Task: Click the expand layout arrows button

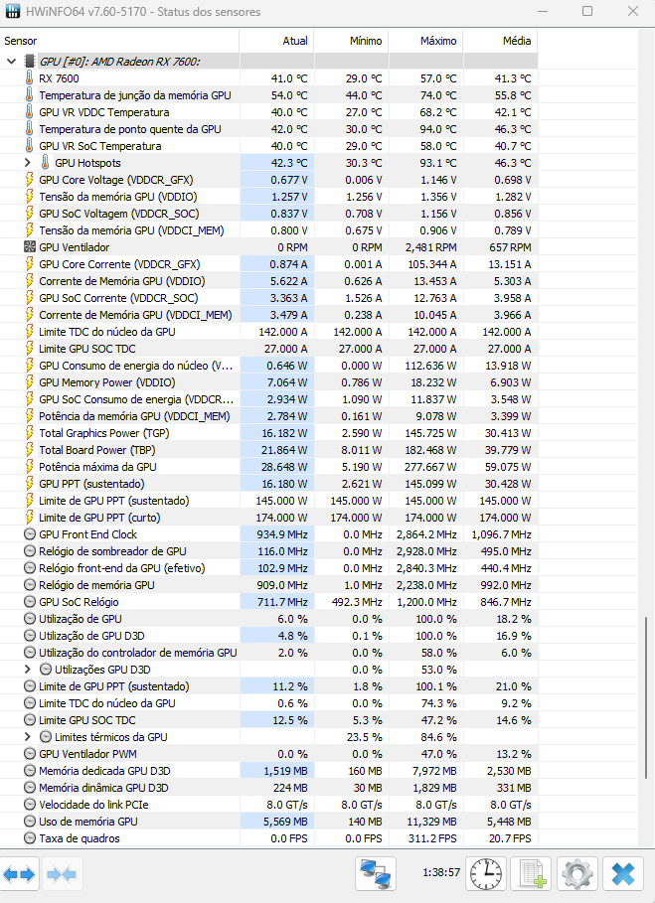Action: [x=19, y=874]
